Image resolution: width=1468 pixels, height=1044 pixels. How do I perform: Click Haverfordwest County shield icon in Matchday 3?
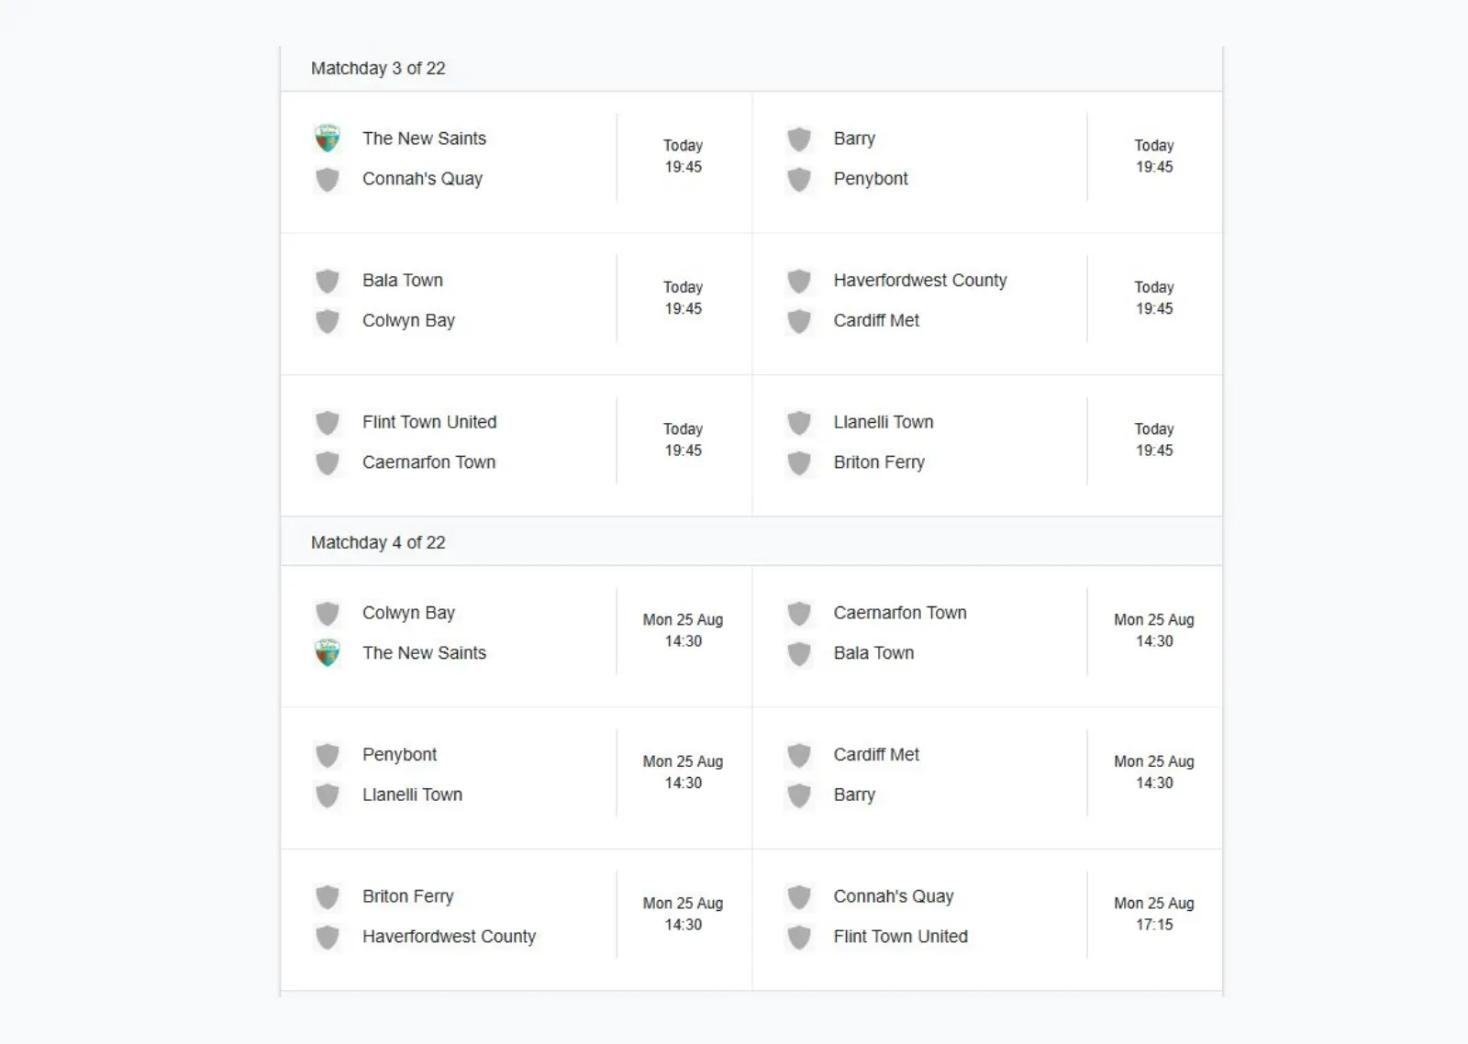click(799, 281)
